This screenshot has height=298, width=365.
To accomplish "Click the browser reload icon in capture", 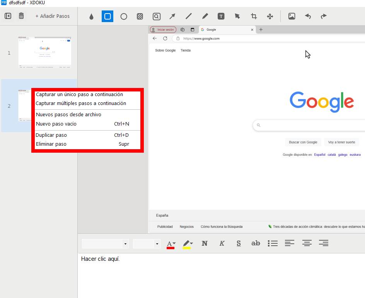I will 165,38.
